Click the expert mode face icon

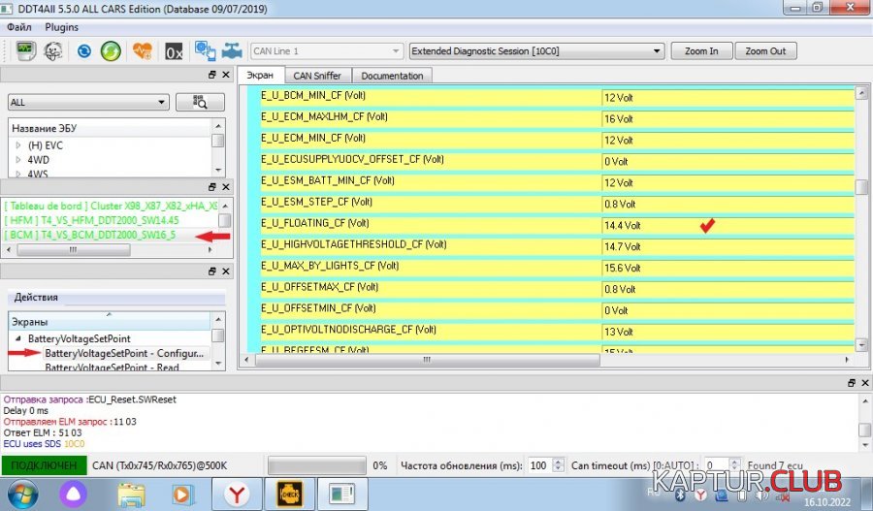pos(53,51)
